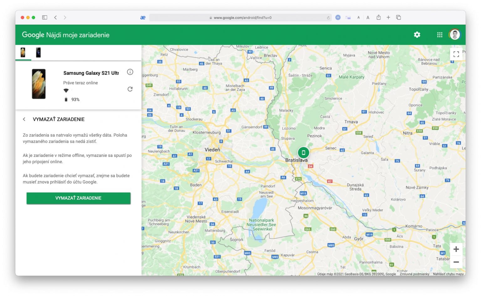Switch to the second device tab
Screen dimensions: 481x296
38,53
